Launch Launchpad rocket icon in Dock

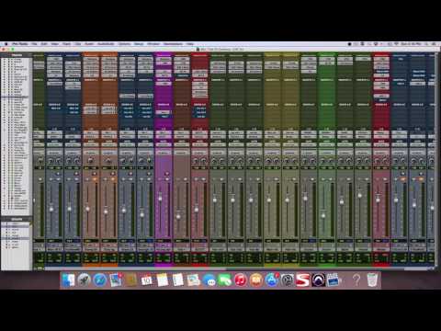(84, 280)
